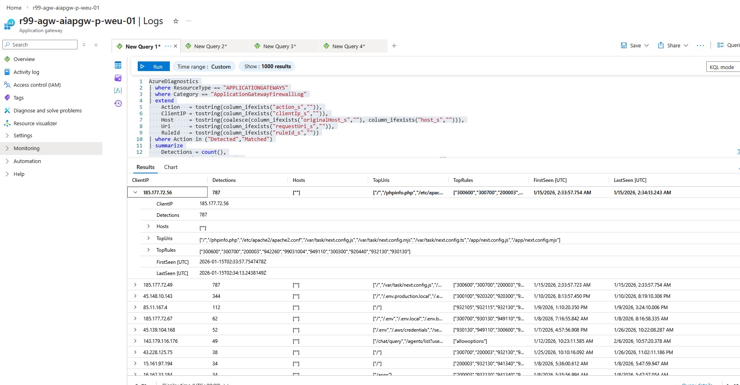This screenshot has height=385, width=740.
Task: Click the favorite star icon beside Logs title
Action: point(175,21)
